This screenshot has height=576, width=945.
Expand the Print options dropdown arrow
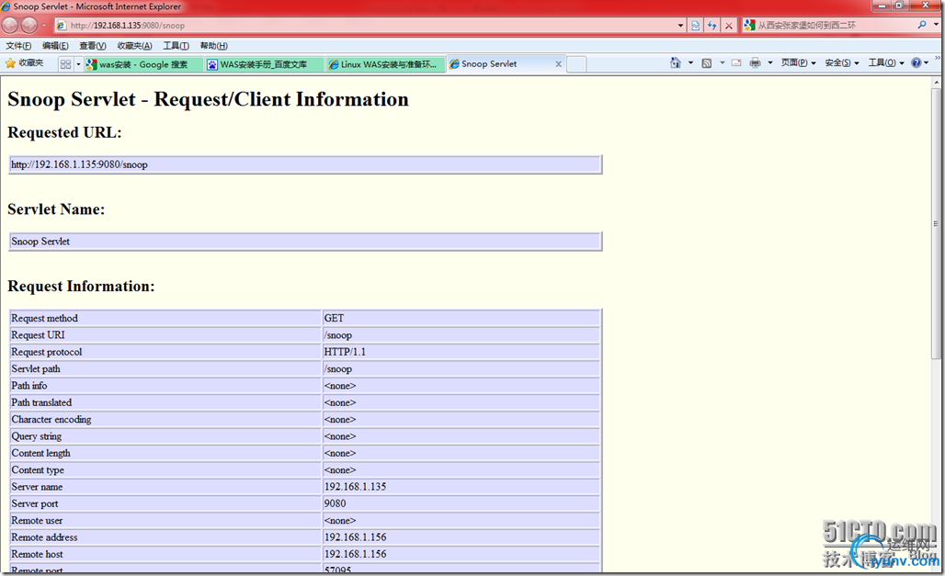point(770,62)
